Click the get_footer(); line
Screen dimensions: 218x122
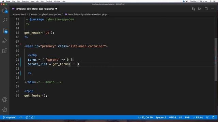click(35, 96)
